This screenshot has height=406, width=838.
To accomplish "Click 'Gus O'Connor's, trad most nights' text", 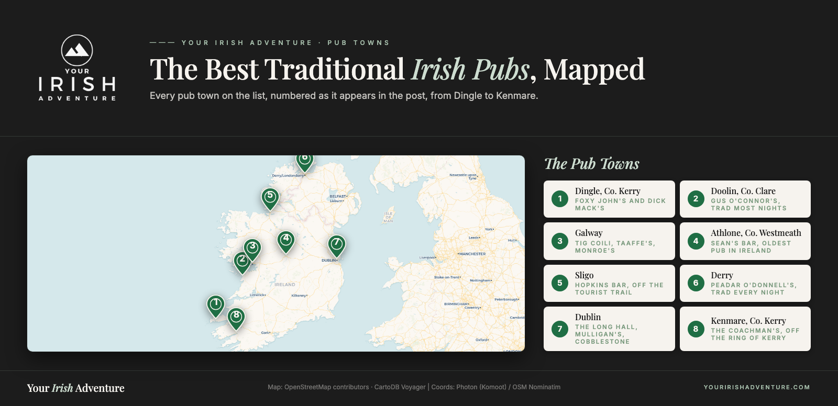I will click(749, 205).
